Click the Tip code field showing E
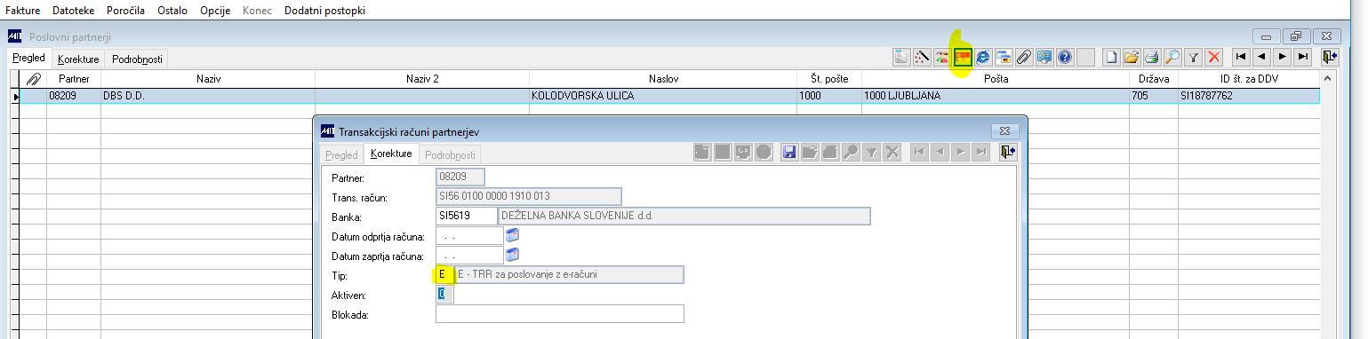 (444, 274)
